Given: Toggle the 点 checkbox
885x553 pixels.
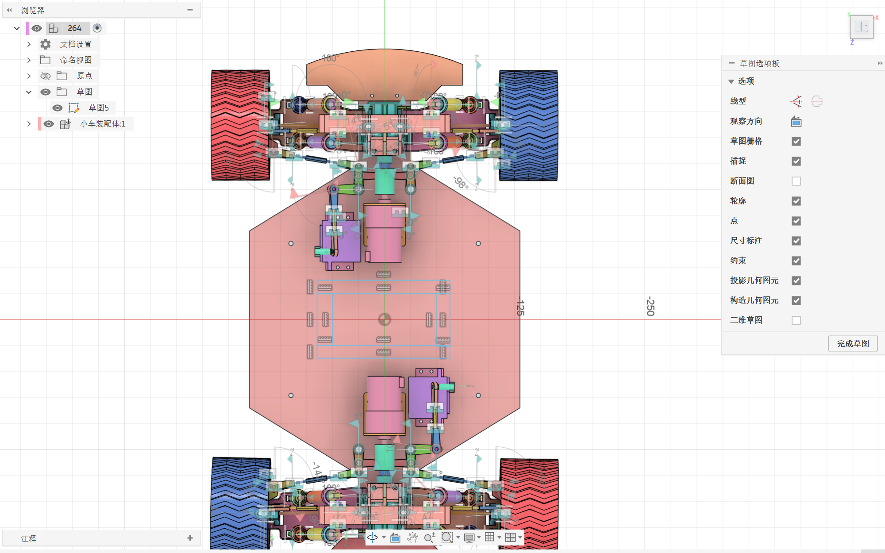Looking at the screenshot, I should click(x=796, y=221).
